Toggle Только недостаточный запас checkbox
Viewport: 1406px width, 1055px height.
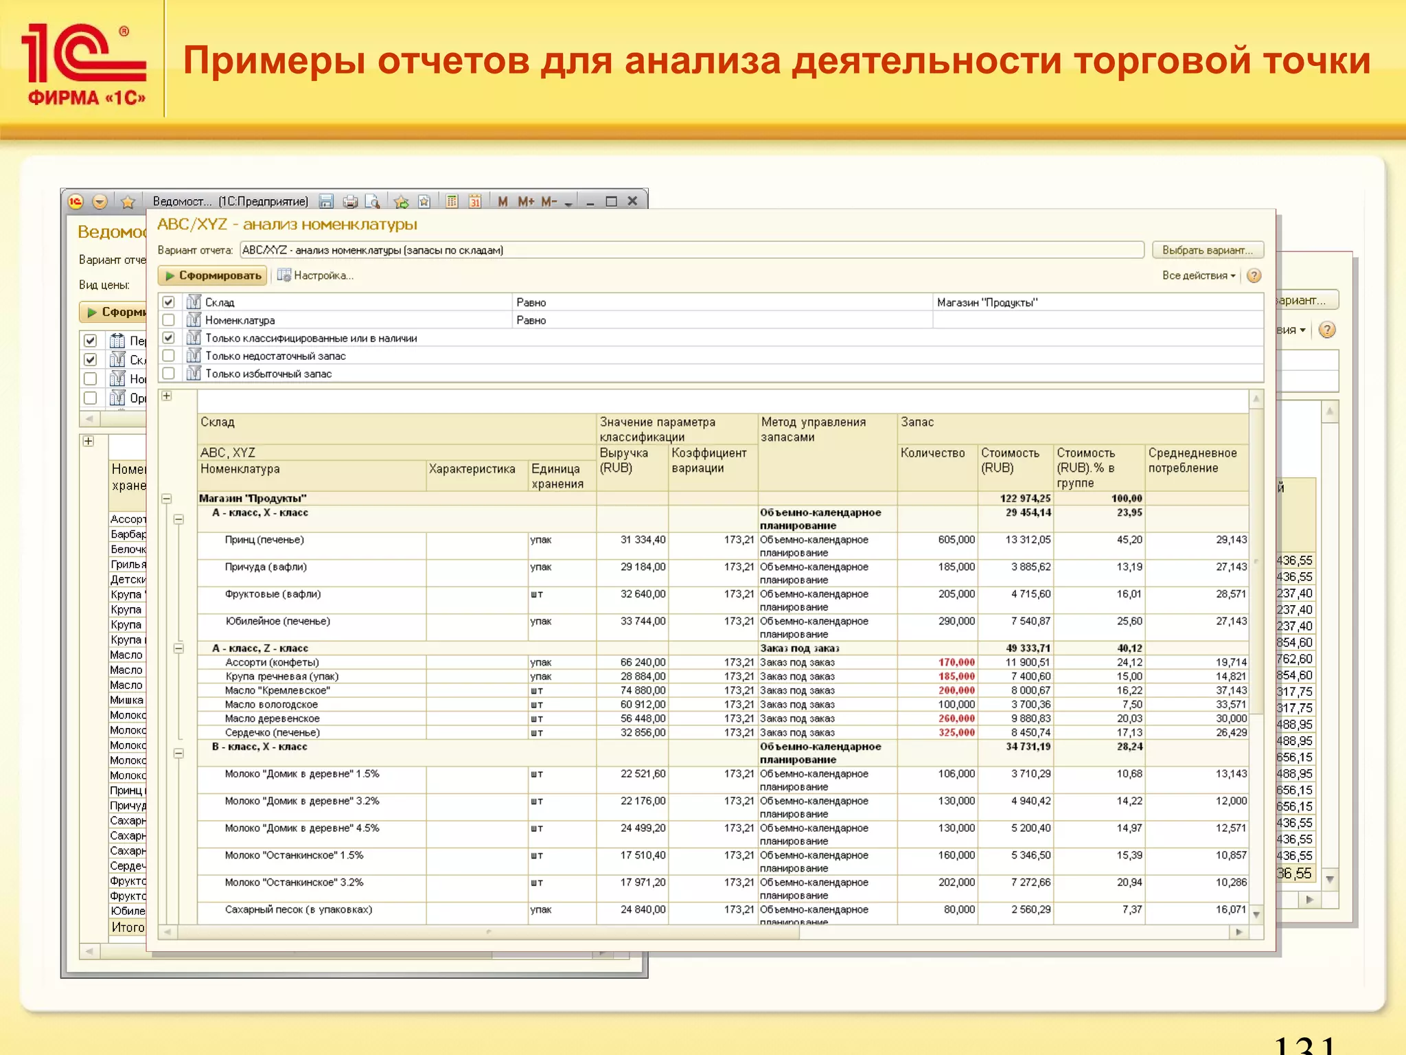click(x=169, y=356)
